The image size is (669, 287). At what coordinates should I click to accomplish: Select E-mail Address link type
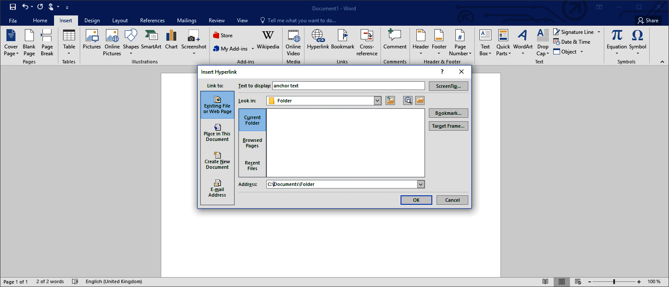click(217, 188)
